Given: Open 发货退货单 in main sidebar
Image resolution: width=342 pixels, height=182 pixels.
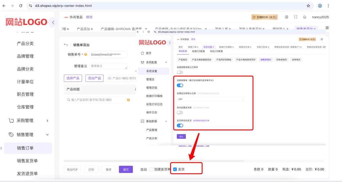Looking at the screenshot, I should [x=27, y=174].
